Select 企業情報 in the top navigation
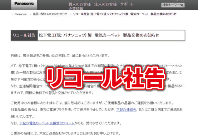The image size is (198, 136). [x=76, y=8]
